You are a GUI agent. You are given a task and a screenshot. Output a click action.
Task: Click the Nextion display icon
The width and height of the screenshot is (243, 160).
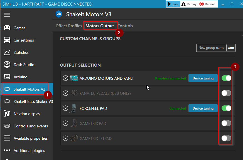coord(7,114)
